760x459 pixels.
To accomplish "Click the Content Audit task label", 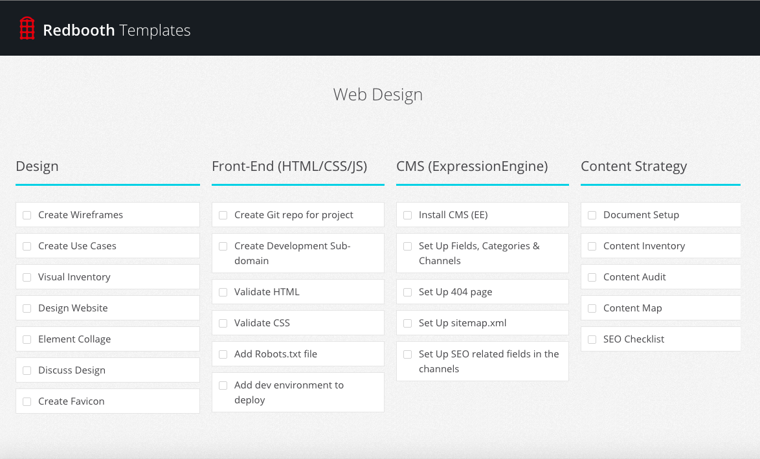I will pos(634,276).
